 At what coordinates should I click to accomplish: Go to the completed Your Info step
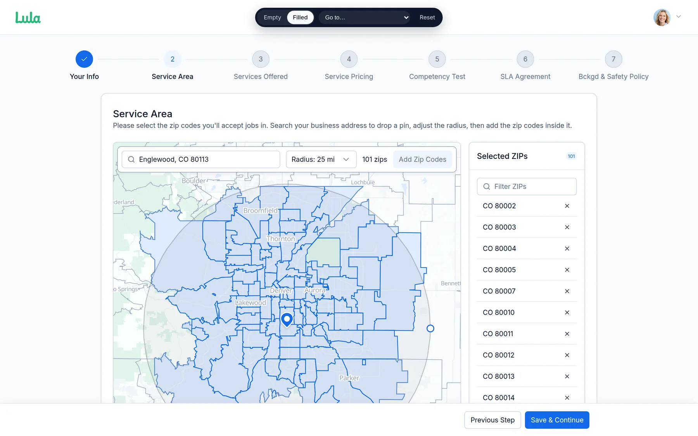(x=84, y=59)
